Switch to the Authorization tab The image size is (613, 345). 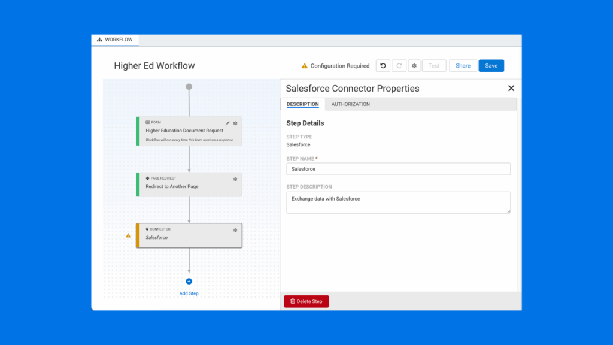pos(350,104)
